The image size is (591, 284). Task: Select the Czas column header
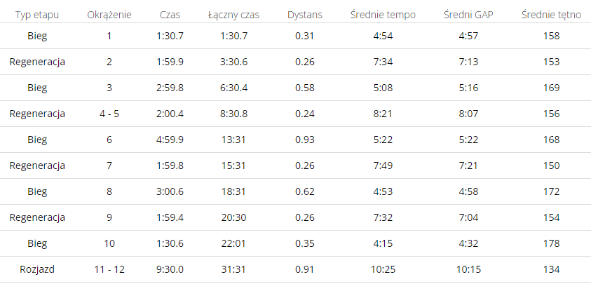[170, 15]
